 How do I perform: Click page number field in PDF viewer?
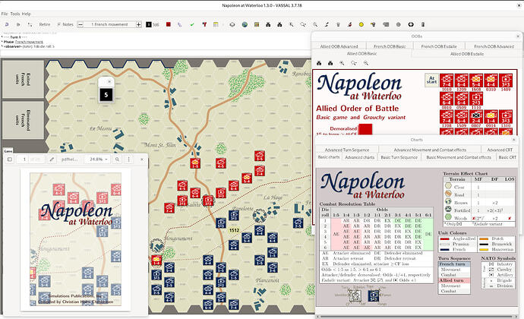point(24,159)
